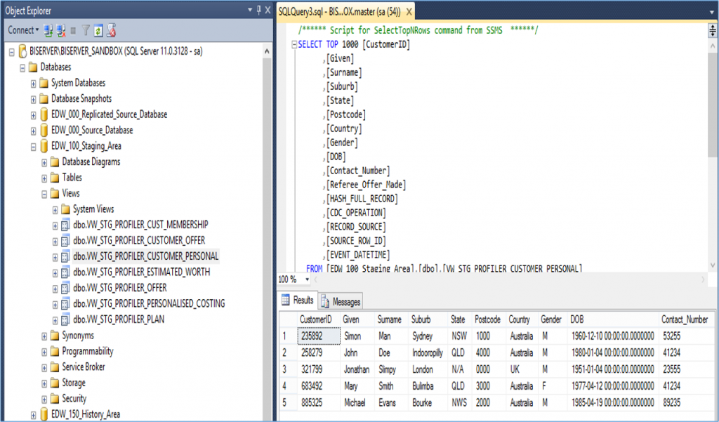
Task: Switch to the Messages tab
Action: [341, 301]
